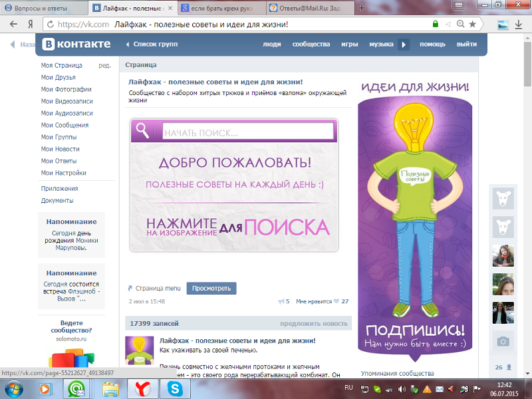Open Мои Новости
The image size is (532, 399).
60,149
